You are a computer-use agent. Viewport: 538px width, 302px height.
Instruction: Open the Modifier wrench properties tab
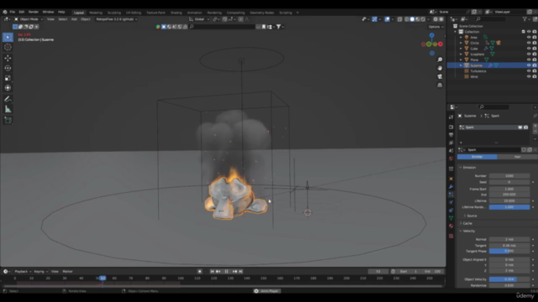point(451,186)
